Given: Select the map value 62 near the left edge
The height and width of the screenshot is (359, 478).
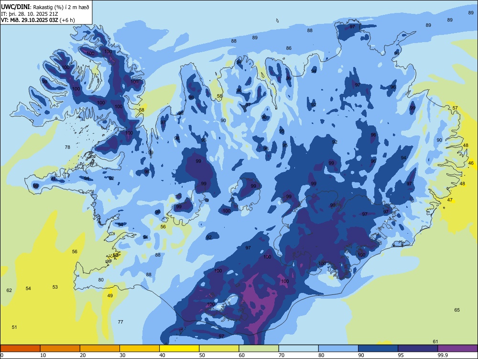Looking at the screenshot, I should pos(9,291).
